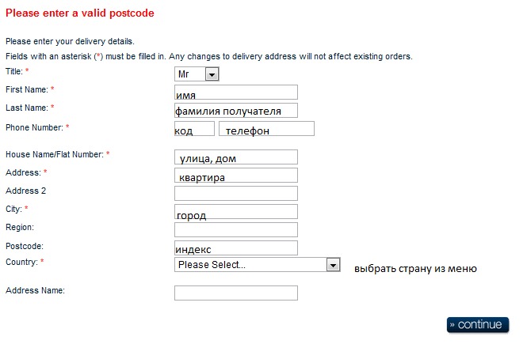Click the empty Address 2 field
Screen dimensions: 527x344
(236, 193)
